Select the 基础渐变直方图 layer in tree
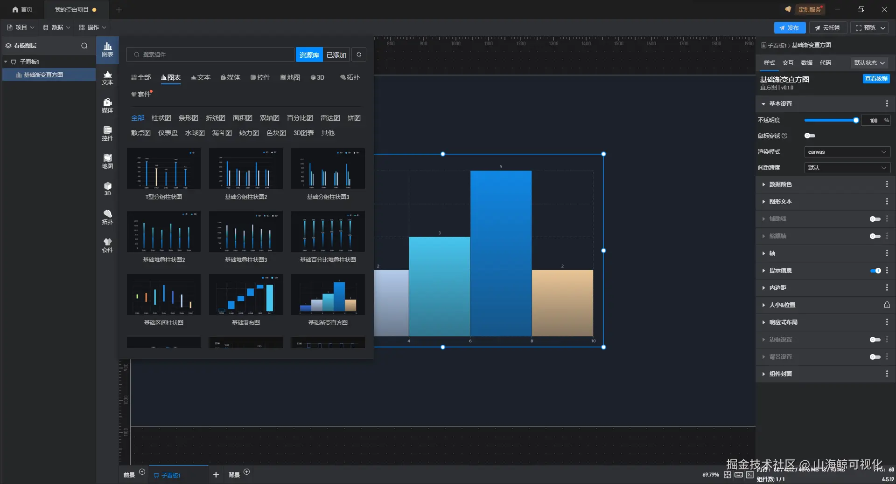896x484 pixels. tap(49, 75)
